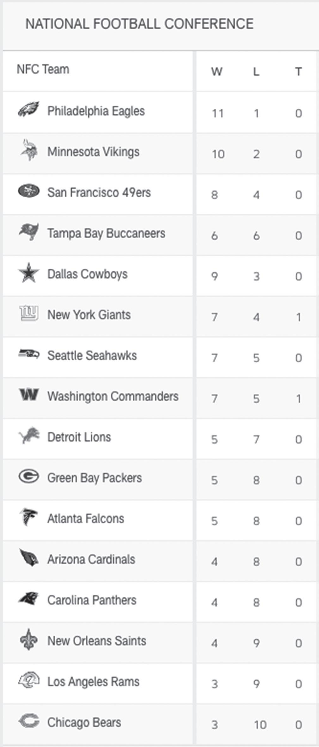Select the San Francisco 49ers logo

coord(28,191)
